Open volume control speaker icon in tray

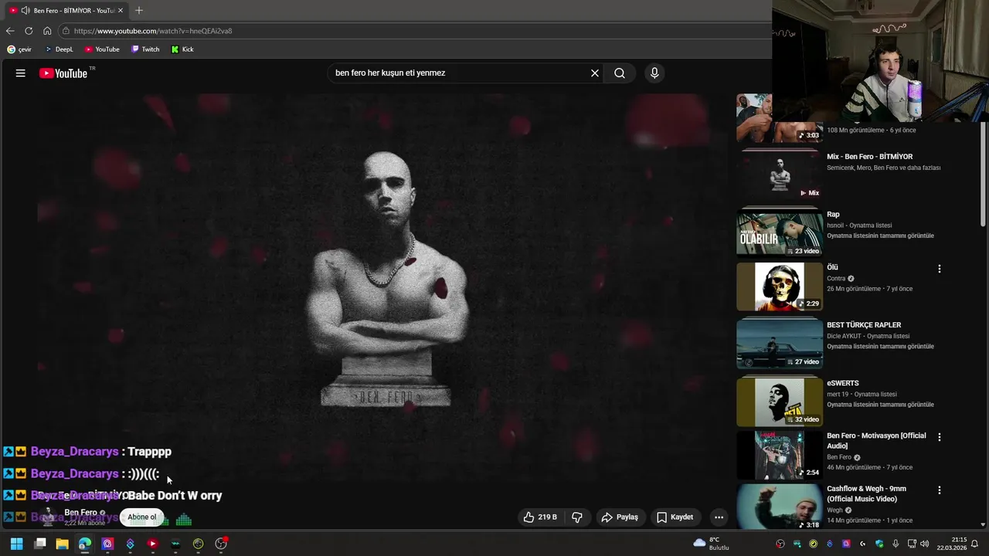925,544
